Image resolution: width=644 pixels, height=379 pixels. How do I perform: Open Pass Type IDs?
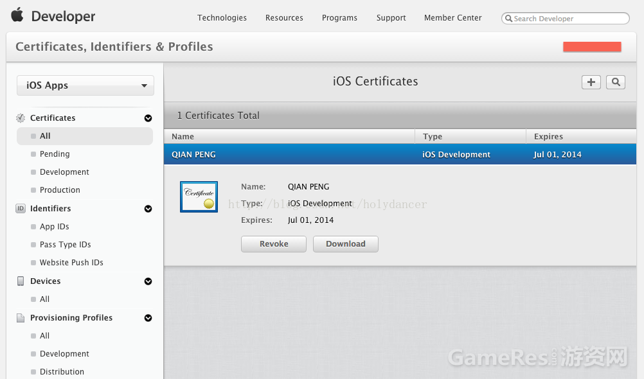(66, 245)
